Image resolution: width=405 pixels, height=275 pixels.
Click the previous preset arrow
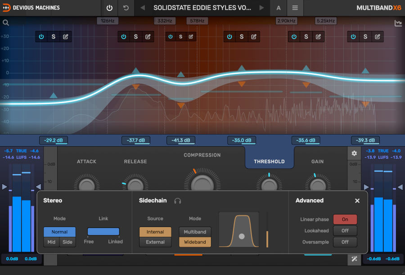coord(142,8)
